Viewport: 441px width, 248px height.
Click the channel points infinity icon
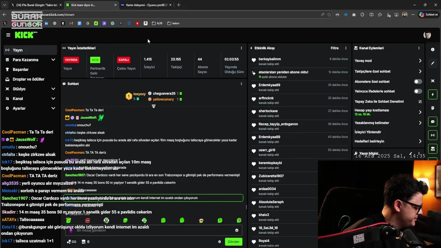(x=71, y=242)
